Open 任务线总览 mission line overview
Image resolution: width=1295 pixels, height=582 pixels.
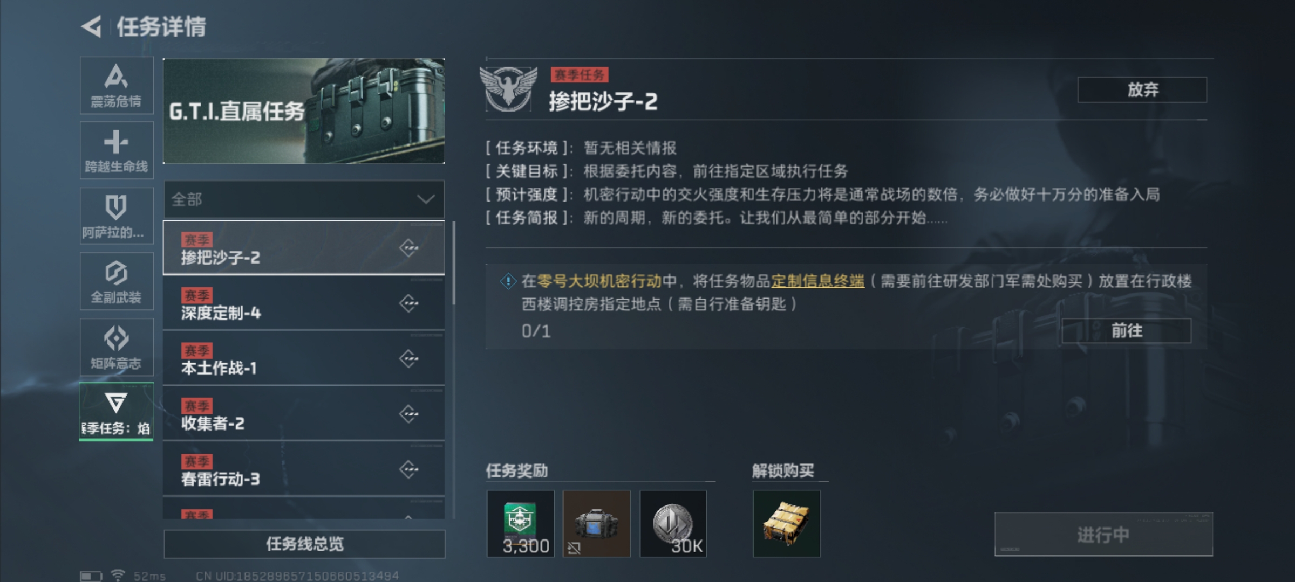click(304, 544)
